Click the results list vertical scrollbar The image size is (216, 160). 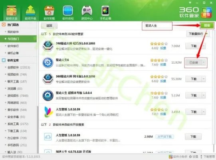point(214,87)
